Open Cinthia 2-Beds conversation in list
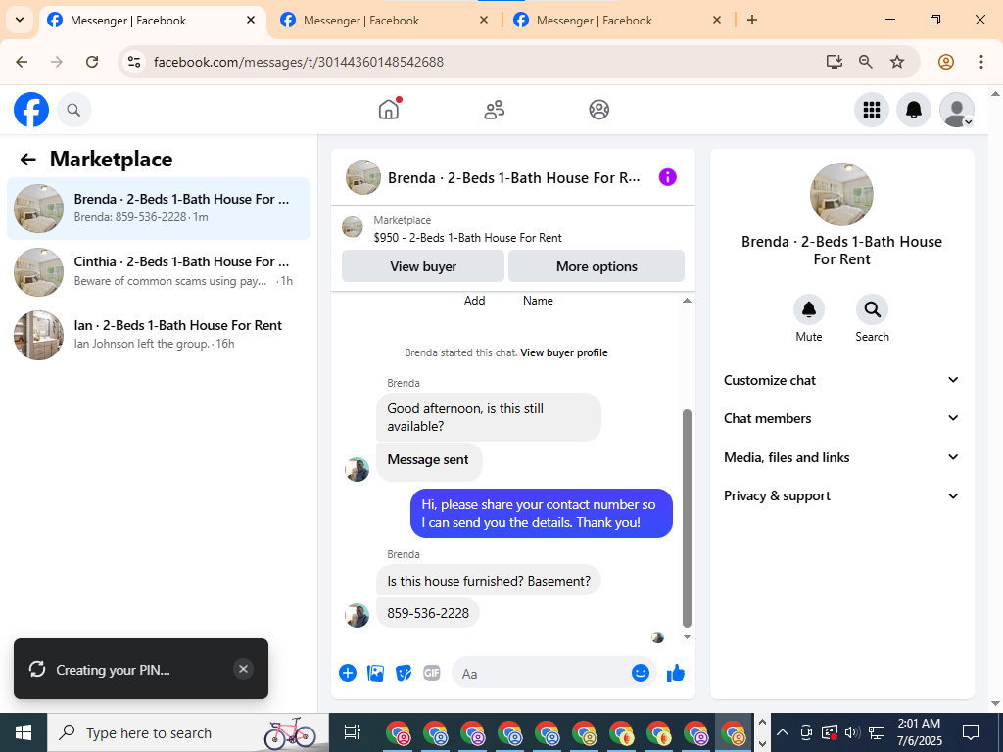1003x752 pixels. (159, 272)
